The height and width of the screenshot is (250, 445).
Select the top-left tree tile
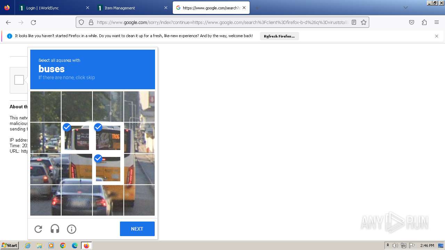point(46,107)
